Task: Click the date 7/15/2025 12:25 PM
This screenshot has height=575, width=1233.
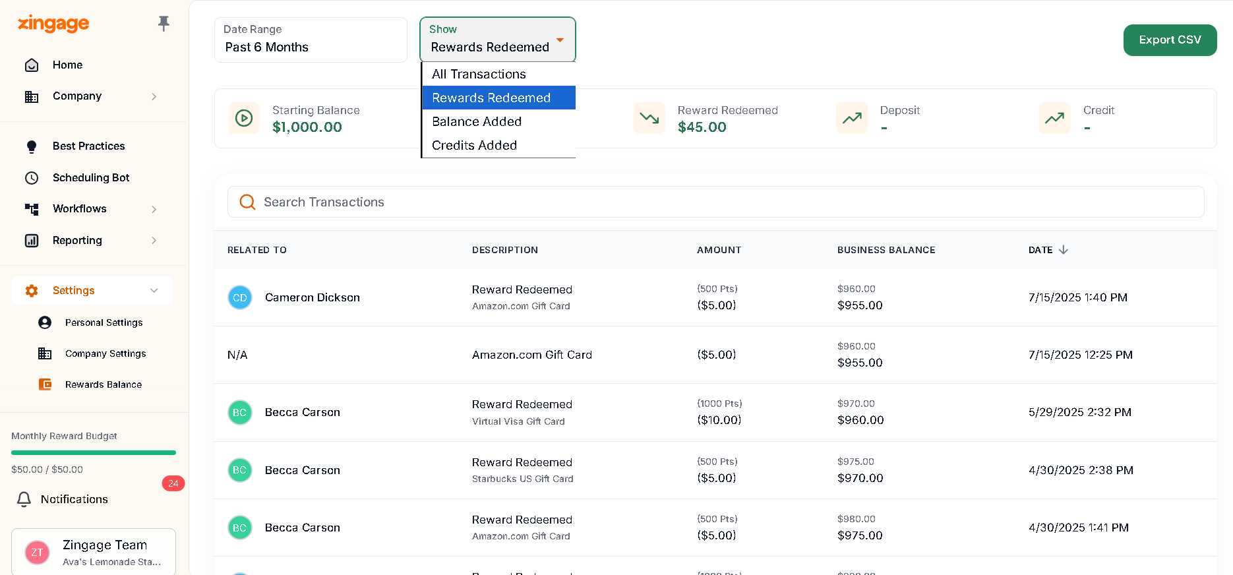Action: click(x=1081, y=355)
